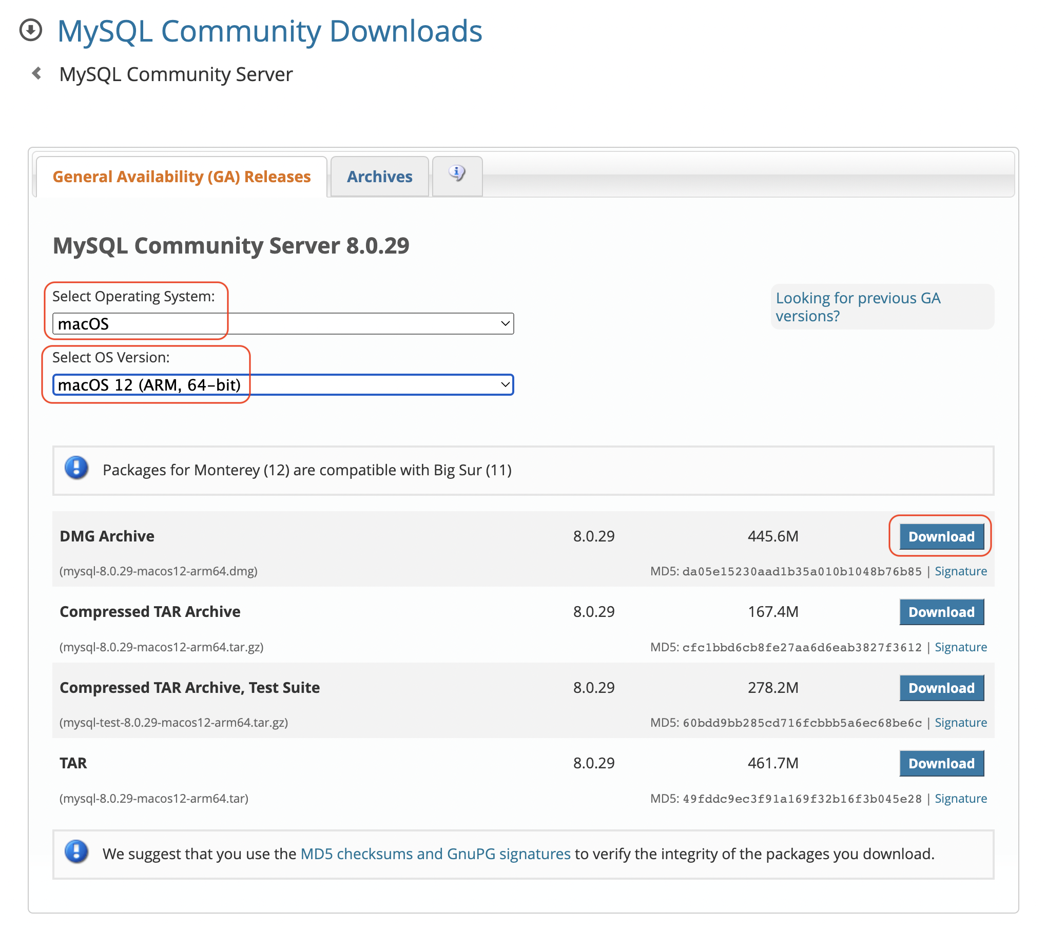Open Signature link for DMG Archive

961,571
